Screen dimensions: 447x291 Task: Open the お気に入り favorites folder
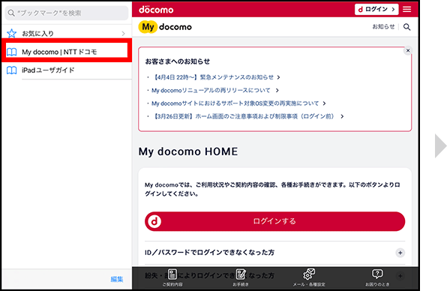(x=67, y=33)
